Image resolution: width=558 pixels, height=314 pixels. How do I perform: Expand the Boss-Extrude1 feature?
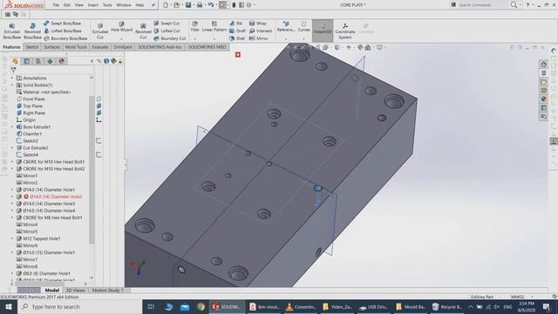pos(12,126)
